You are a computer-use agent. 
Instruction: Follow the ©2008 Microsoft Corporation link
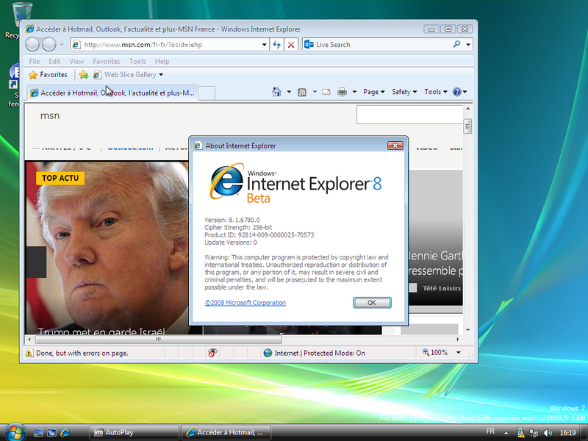pos(245,303)
